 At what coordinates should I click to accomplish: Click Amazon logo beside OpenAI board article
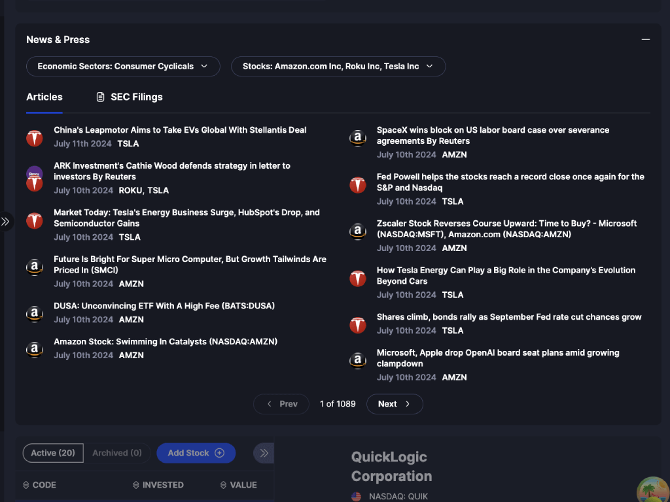[358, 361]
